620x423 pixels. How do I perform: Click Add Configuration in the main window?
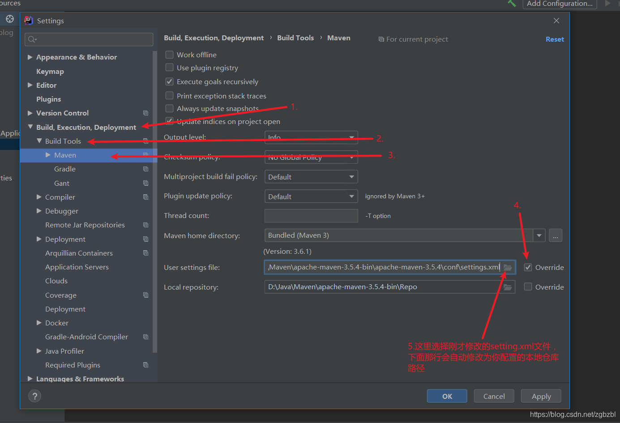click(x=560, y=4)
